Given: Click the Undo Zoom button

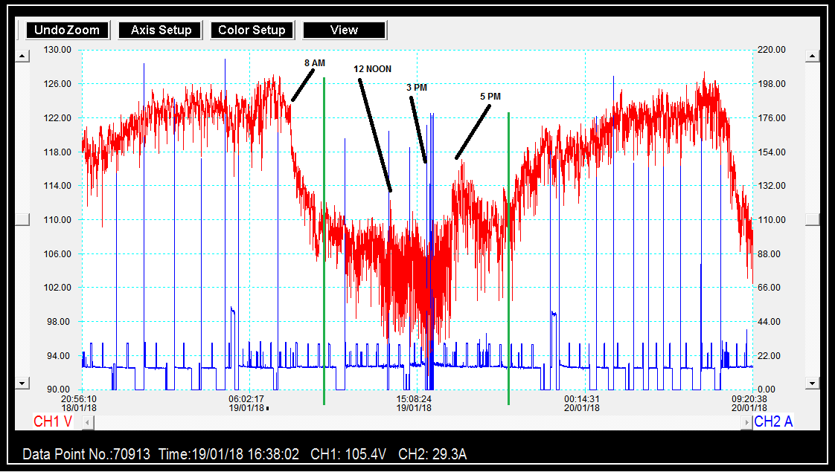Looking at the screenshot, I should (68, 30).
